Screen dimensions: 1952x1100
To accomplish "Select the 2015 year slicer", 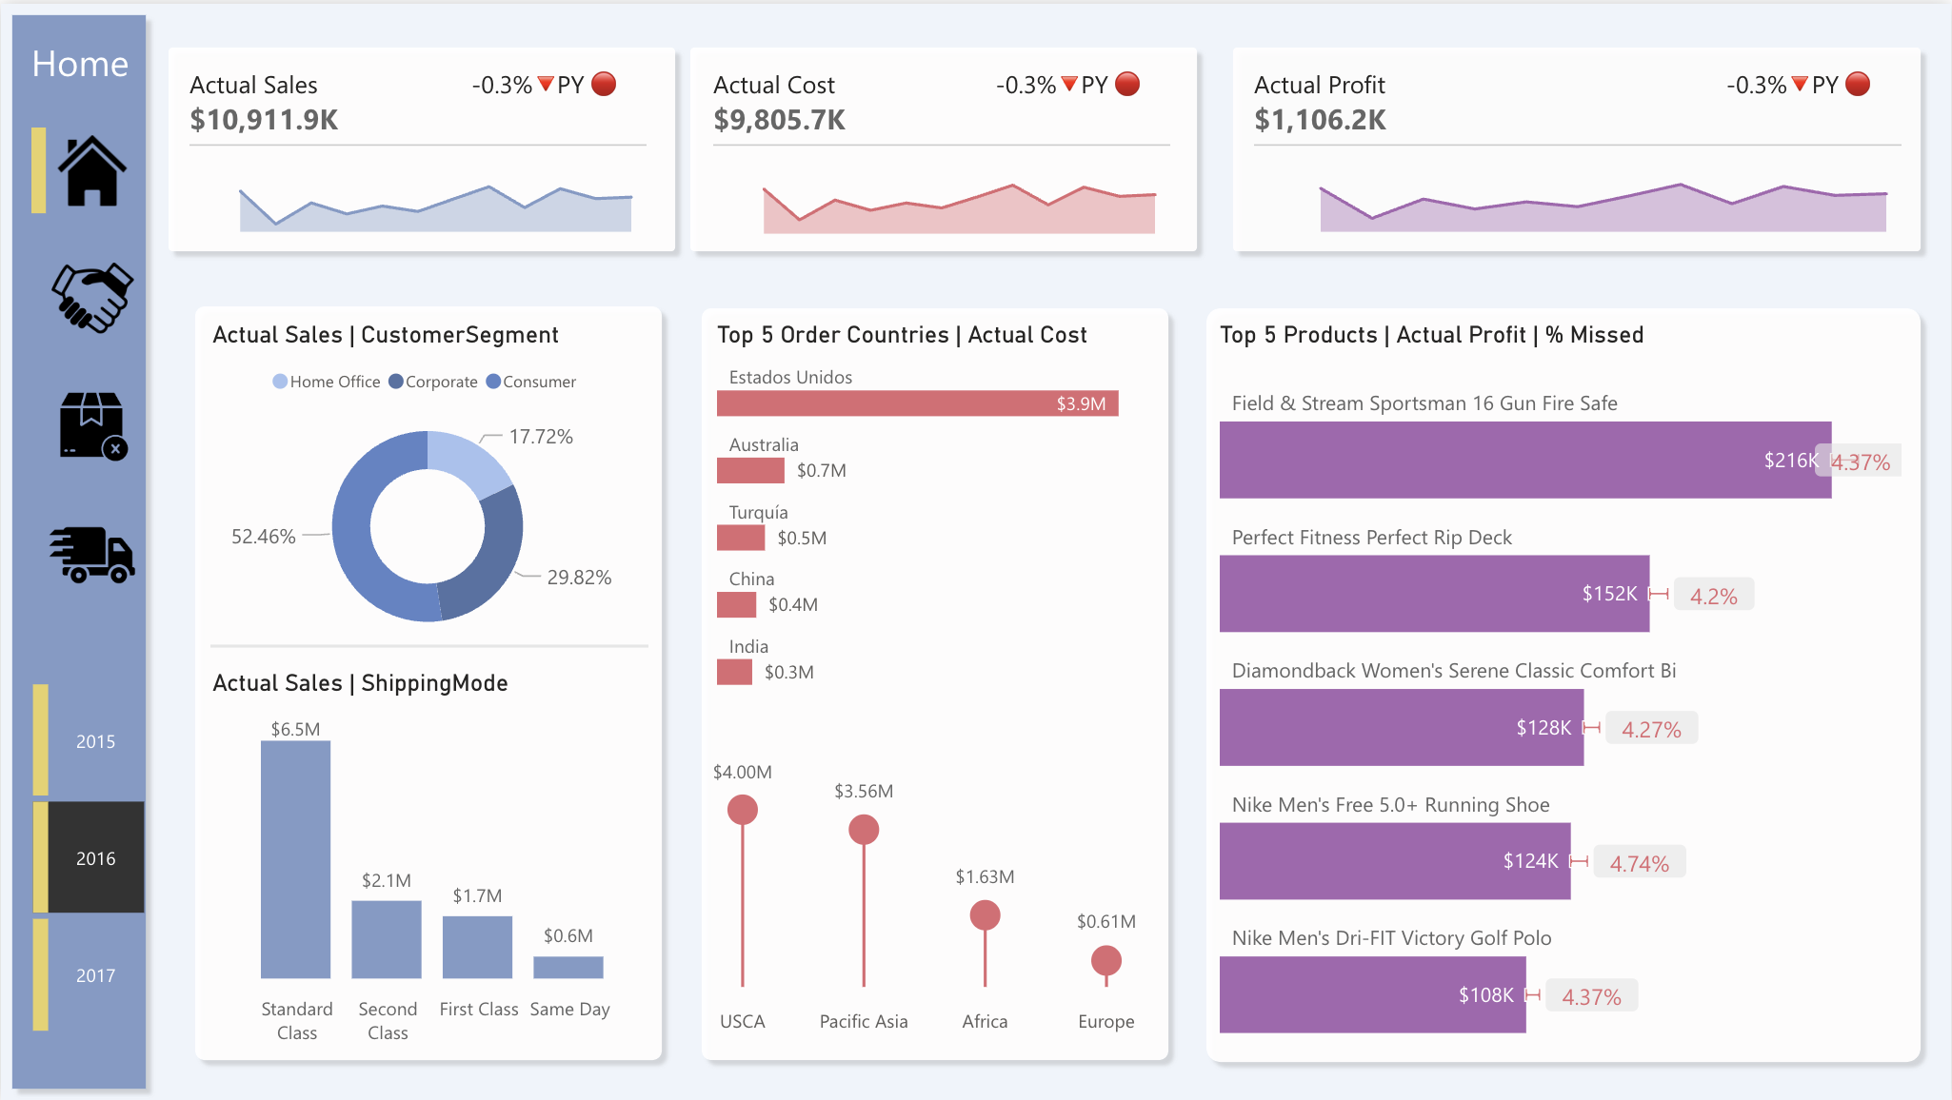I will 95,741.
